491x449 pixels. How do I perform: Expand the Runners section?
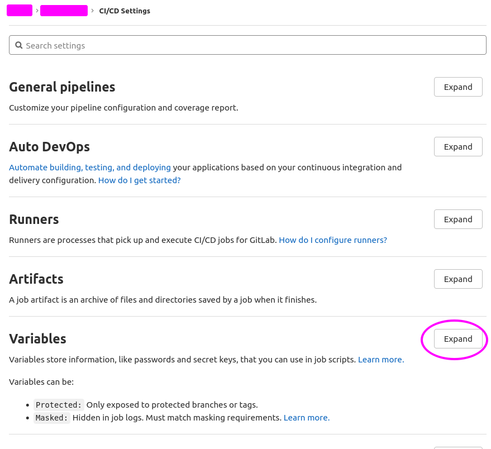[x=458, y=219]
